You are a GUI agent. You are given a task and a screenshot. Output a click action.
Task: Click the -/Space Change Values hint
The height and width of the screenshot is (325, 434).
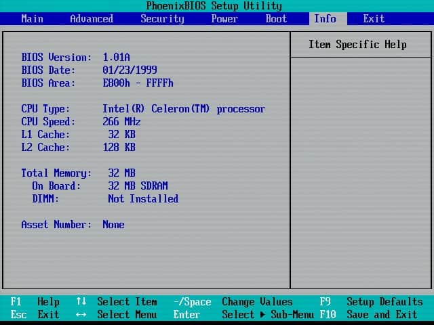click(x=233, y=302)
